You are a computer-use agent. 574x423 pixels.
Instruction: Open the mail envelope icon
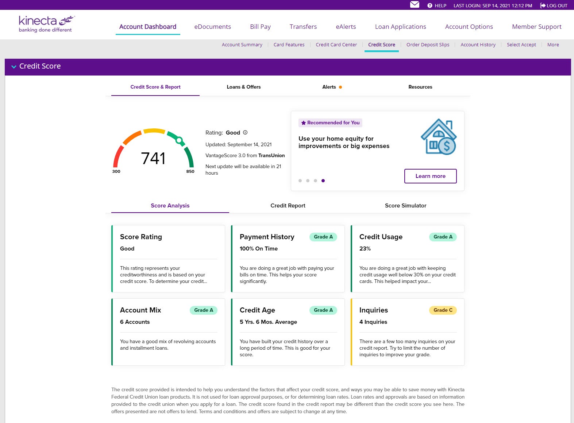[x=415, y=5]
